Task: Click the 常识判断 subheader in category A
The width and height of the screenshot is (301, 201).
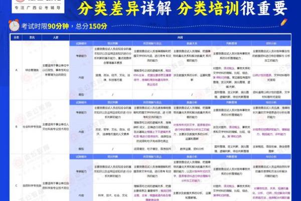Action: (113, 44)
